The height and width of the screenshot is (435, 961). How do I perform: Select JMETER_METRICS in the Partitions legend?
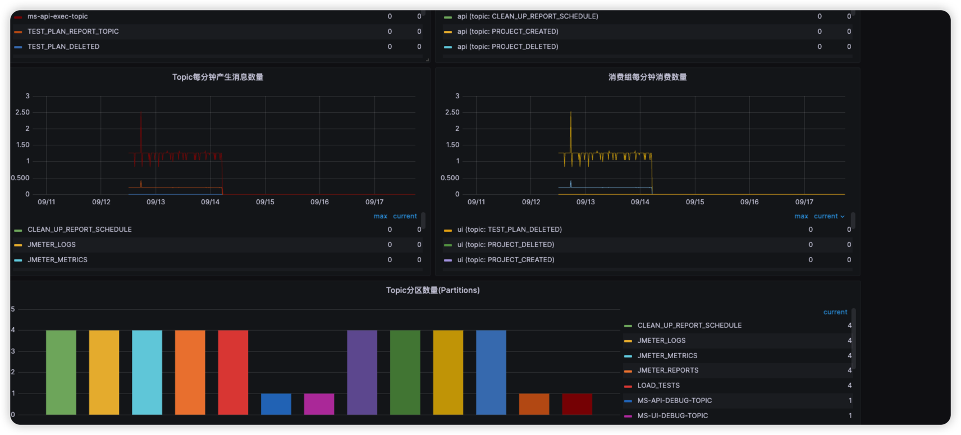tap(667, 356)
